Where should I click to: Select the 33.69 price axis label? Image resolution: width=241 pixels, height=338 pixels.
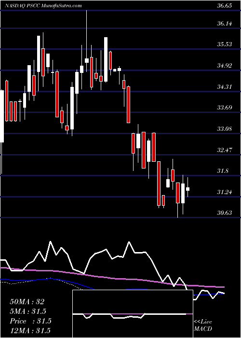click(x=224, y=108)
